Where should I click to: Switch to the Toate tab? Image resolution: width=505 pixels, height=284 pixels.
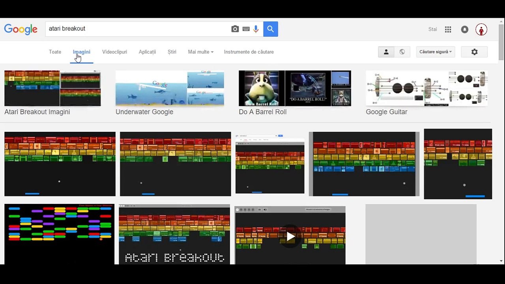(x=55, y=52)
